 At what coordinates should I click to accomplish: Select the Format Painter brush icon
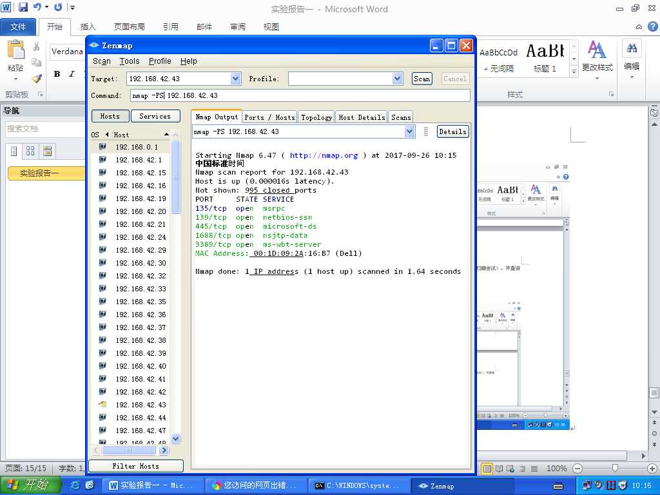pyautogui.click(x=37, y=78)
